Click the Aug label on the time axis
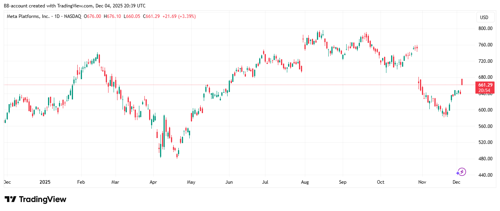Screen dimensions: 500x211 305,182
